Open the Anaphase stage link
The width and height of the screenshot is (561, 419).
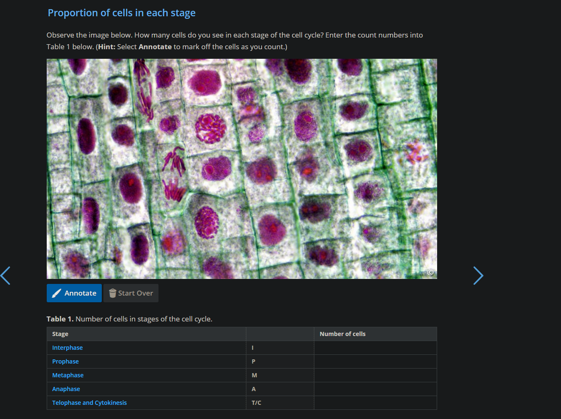[x=66, y=389]
